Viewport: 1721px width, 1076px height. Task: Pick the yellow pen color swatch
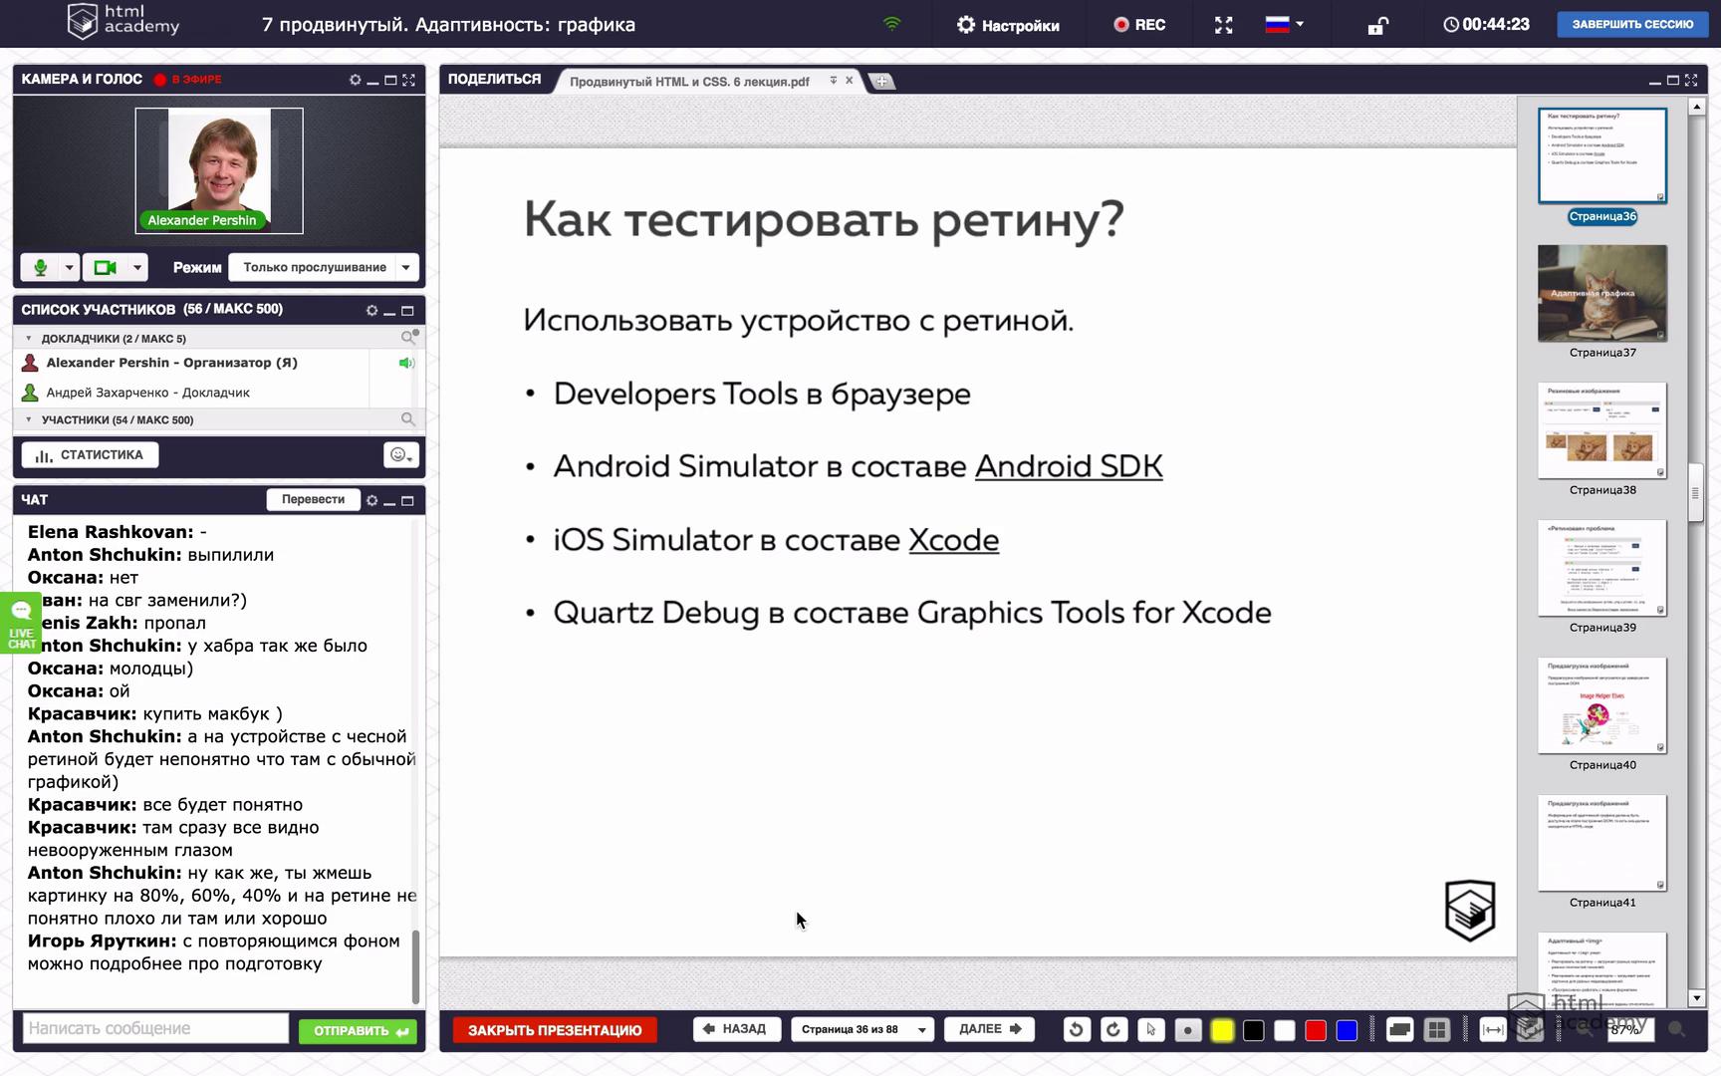click(1222, 1030)
